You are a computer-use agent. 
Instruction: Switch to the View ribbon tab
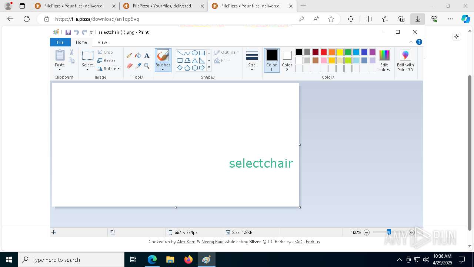point(102,42)
